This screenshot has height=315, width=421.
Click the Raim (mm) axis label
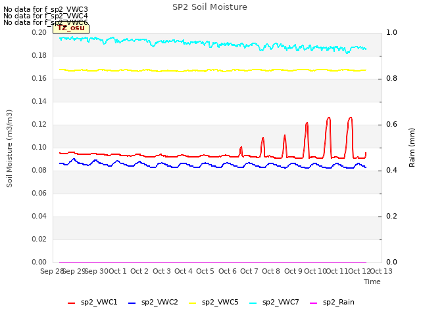(x=412, y=148)
